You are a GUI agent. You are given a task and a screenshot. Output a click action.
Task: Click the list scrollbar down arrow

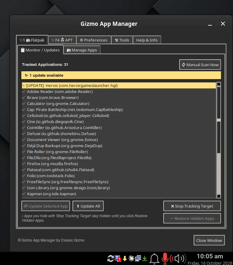tap(219, 196)
